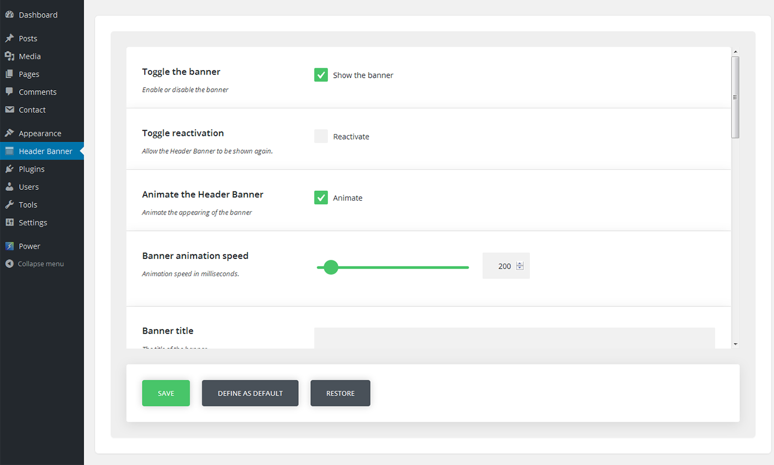774x465 pixels.
Task: Go to the Users menu item
Action: tap(28, 187)
